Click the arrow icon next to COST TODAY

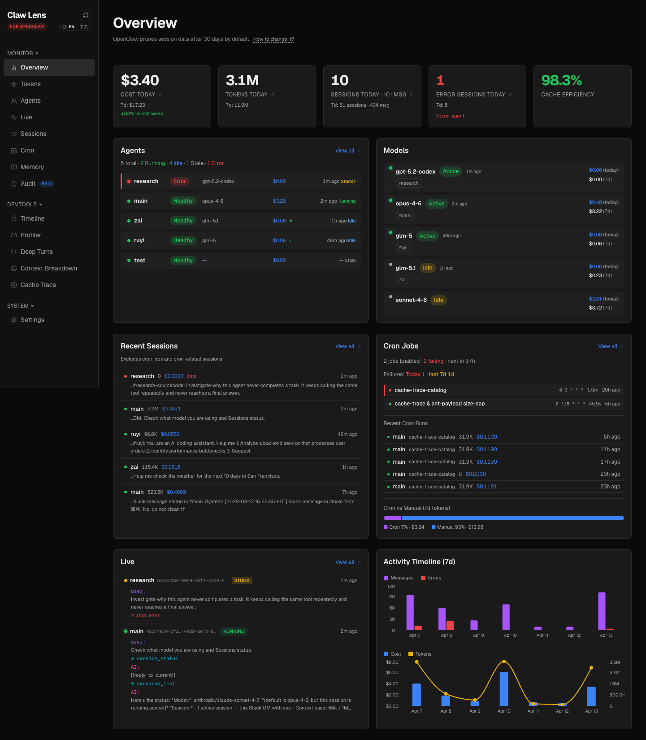coord(160,95)
